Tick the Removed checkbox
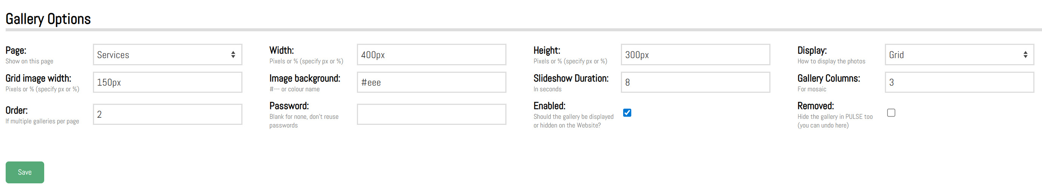 (891, 113)
